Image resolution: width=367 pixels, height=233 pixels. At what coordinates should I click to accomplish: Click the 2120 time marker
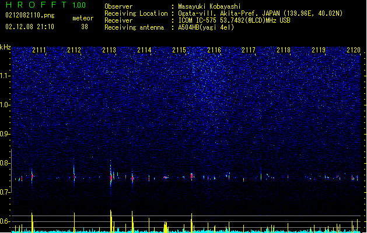tap(354, 50)
